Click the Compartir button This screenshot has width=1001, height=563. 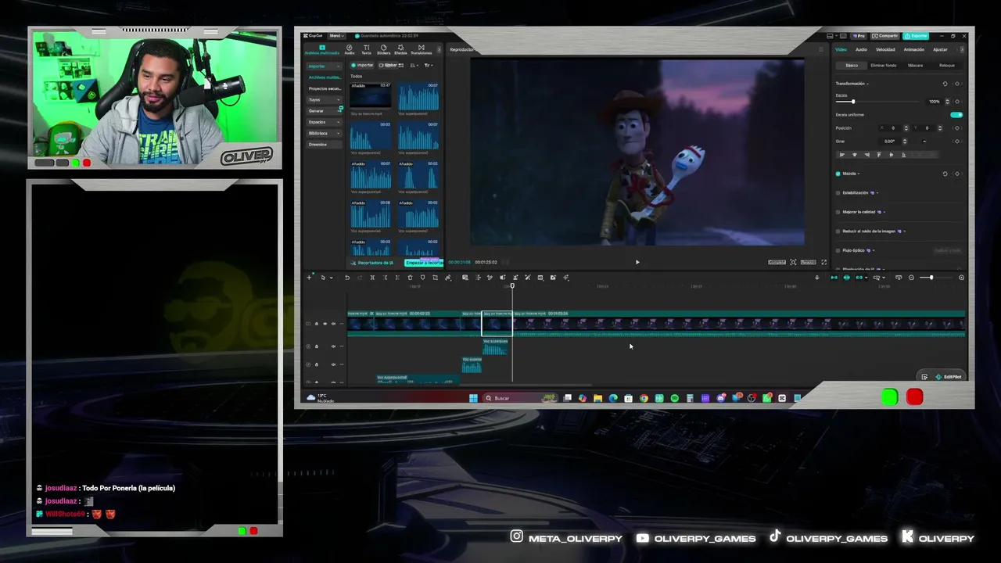(886, 36)
